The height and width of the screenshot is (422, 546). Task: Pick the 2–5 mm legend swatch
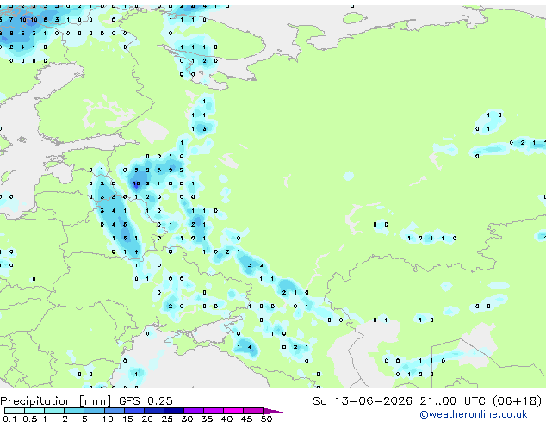click(x=74, y=411)
